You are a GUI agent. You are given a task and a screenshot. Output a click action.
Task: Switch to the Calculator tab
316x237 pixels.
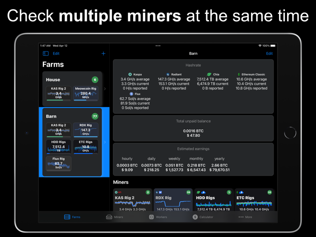coord(203,217)
